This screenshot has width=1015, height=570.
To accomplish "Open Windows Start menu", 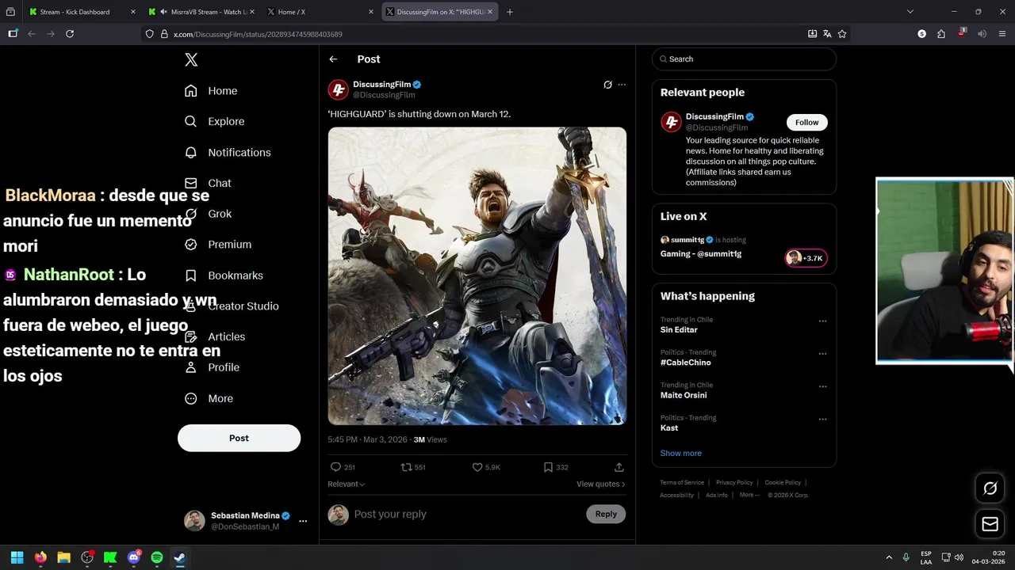I will tap(17, 557).
